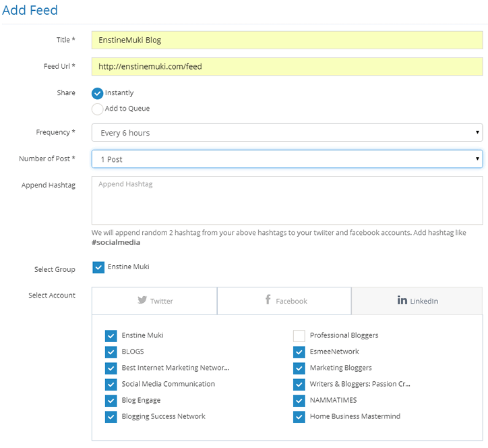Click the Append Hashtag text area
This screenshot has height=448, width=488.
[x=287, y=200]
